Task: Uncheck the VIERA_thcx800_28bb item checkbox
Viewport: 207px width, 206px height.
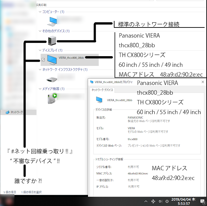Action: 43,60
